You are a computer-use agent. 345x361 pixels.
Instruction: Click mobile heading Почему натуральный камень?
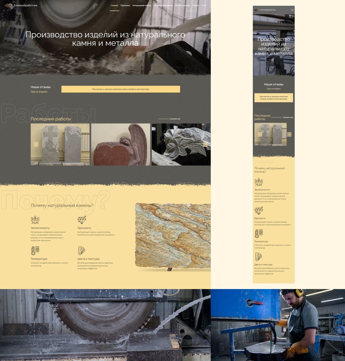[x=270, y=170]
